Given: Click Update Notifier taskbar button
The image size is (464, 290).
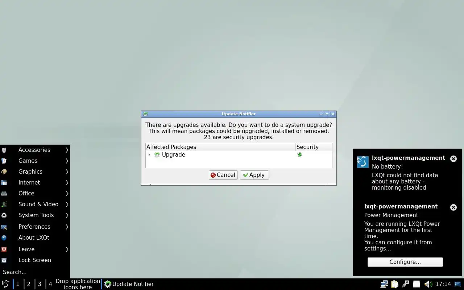Looking at the screenshot, I should (x=129, y=284).
